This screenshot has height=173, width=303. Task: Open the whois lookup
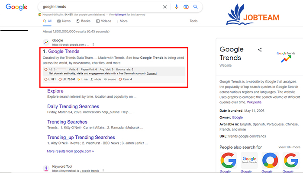[x=96, y=79]
